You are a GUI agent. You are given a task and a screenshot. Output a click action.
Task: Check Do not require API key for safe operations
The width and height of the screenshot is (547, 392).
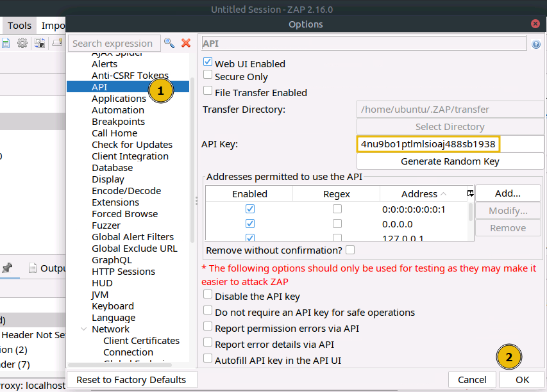[x=208, y=311]
